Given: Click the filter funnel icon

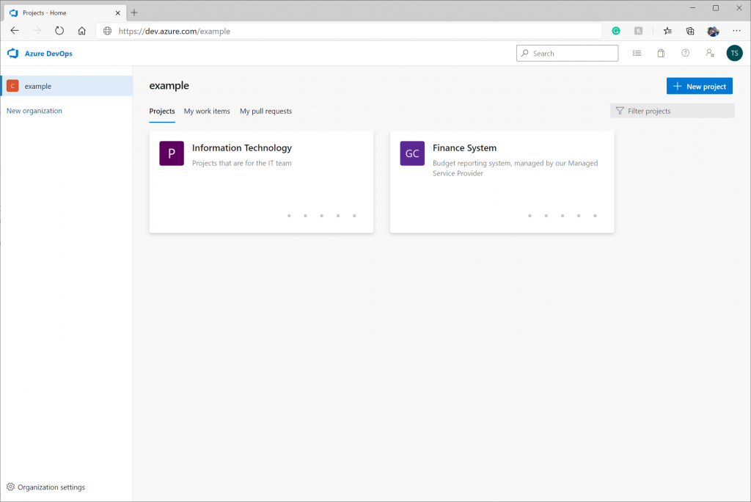Looking at the screenshot, I should click(x=620, y=111).
